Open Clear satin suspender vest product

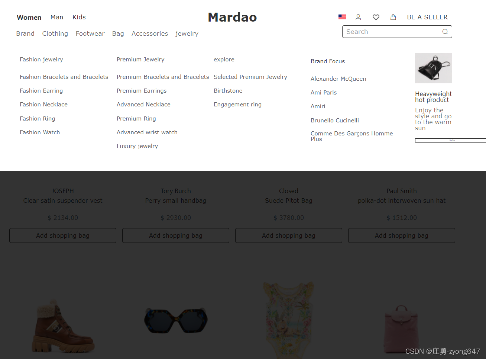coord(63,201)
